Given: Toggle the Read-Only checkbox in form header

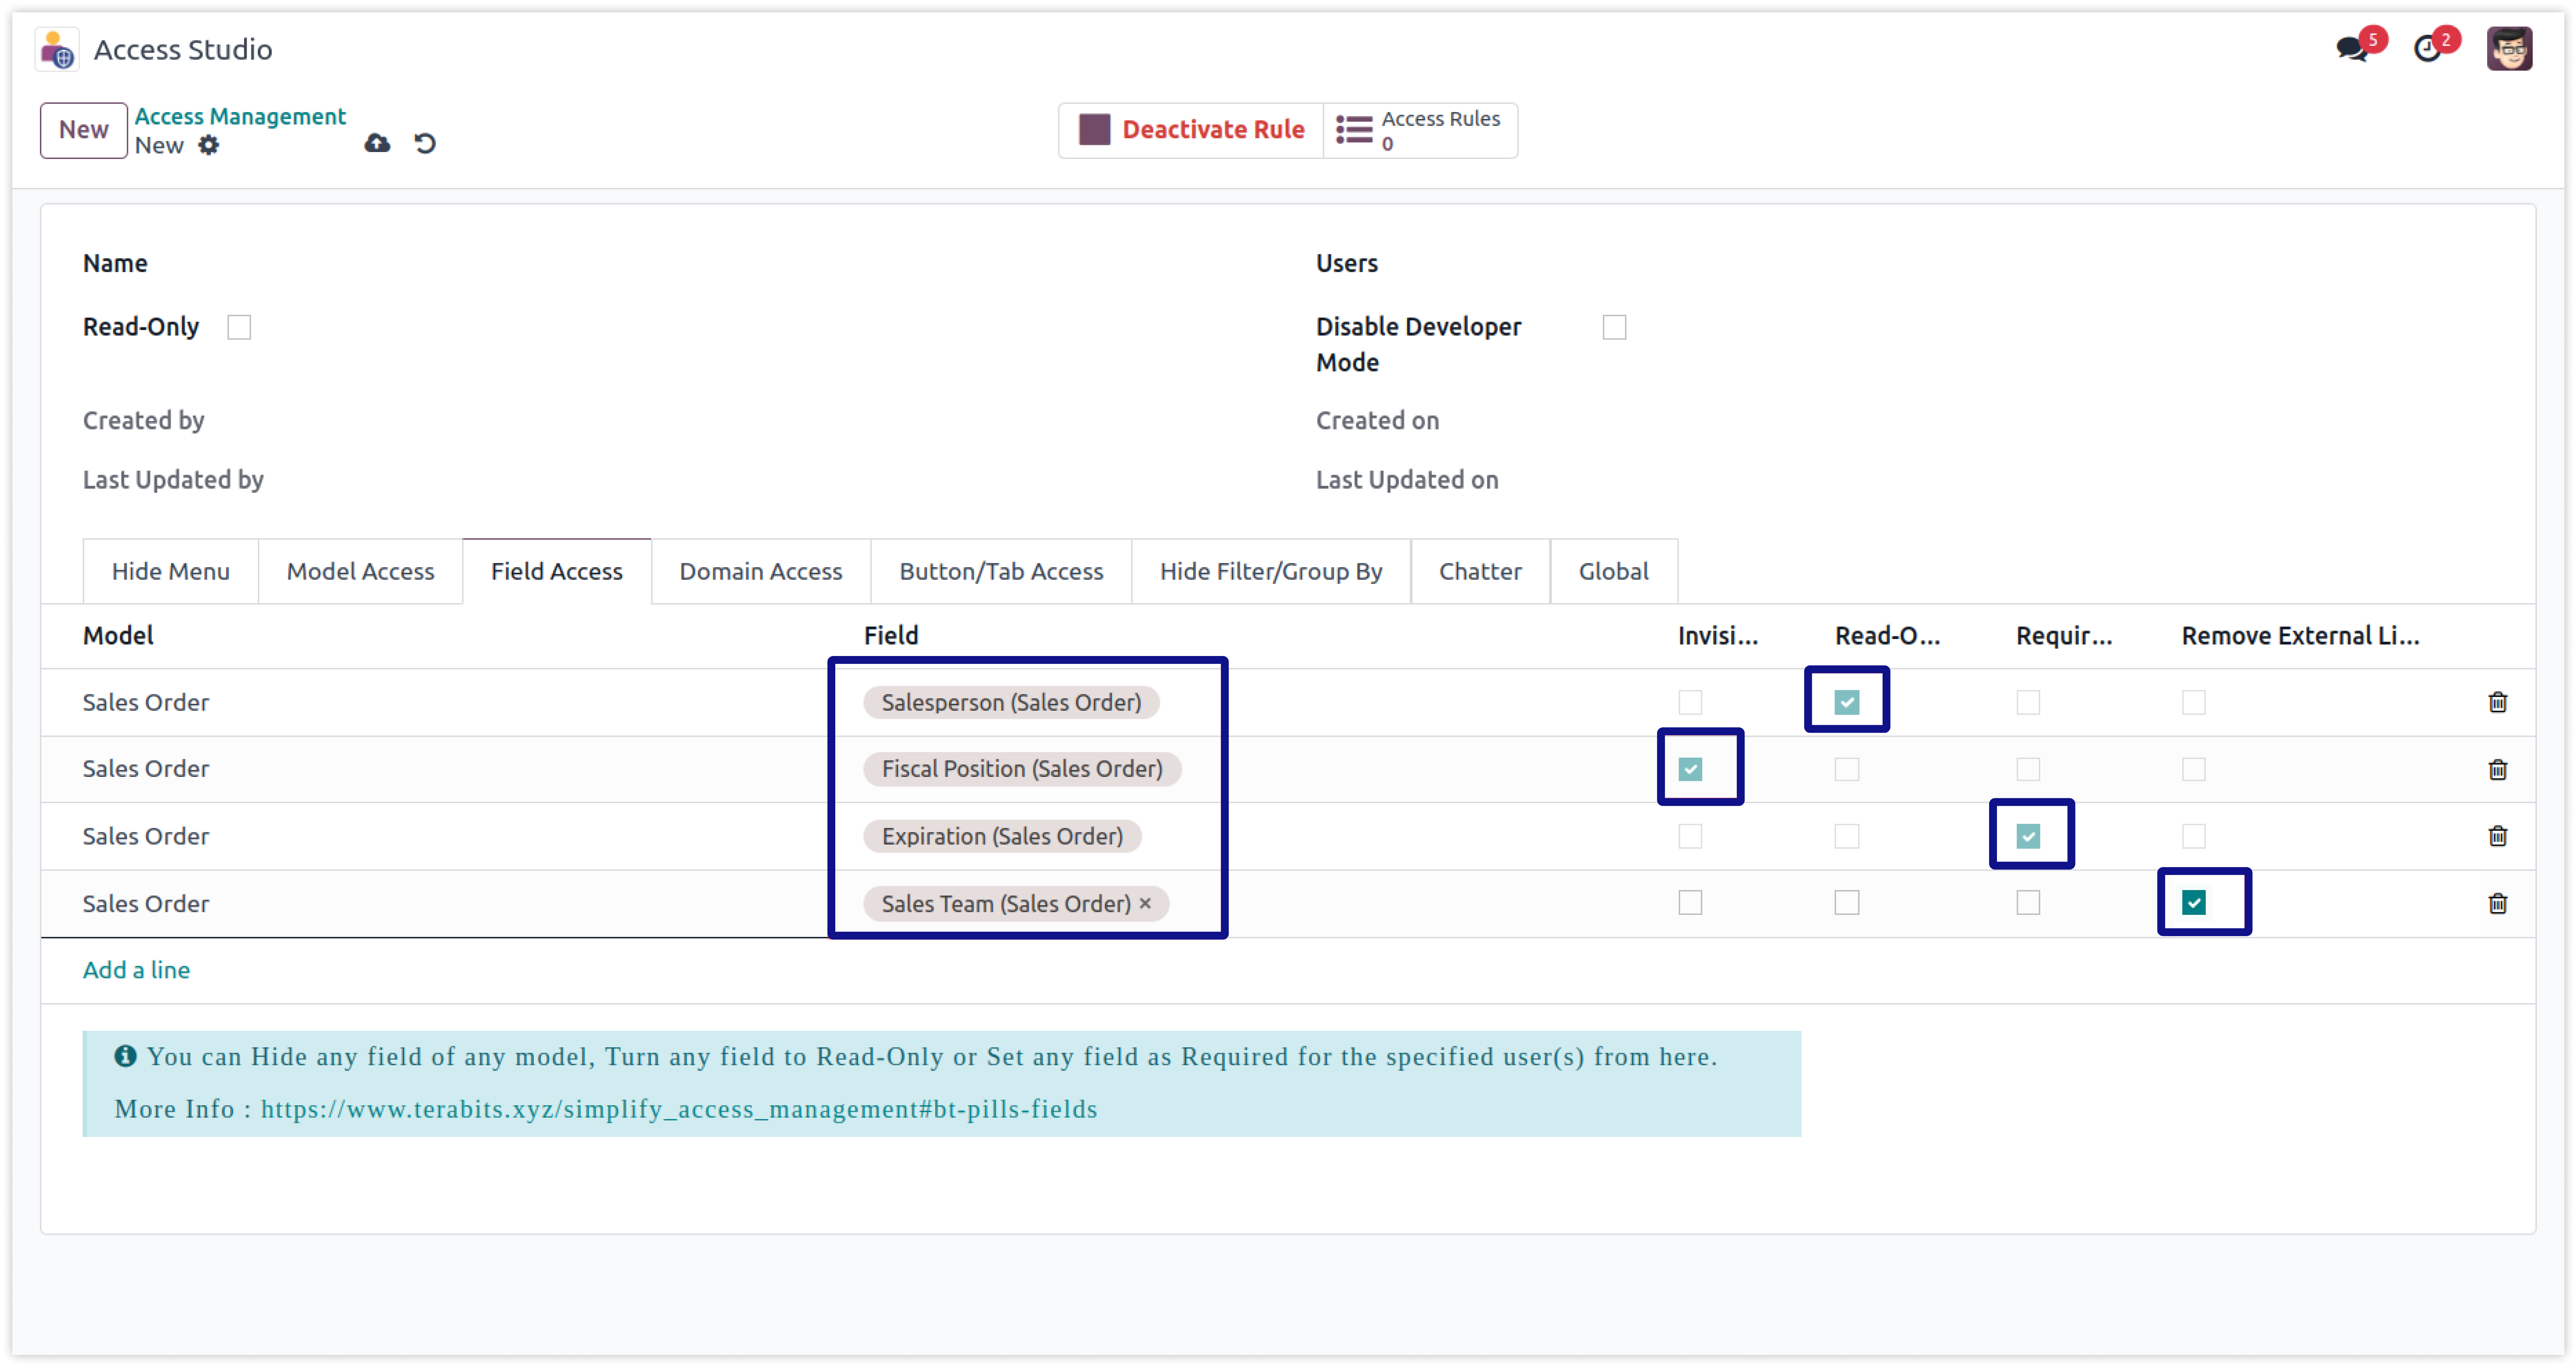Looking at the screenshot, I should (x=239, y=327).
